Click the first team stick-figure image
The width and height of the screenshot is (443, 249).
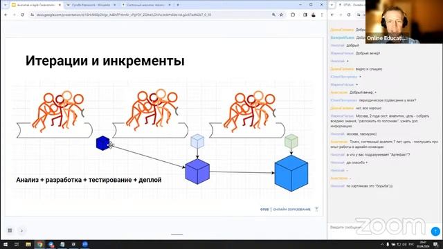pyautogui.click(x=58, y=111)
